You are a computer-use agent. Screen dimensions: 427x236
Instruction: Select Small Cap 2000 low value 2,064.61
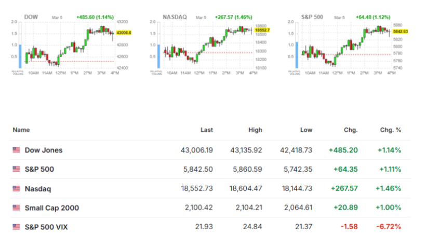coord(298,207)
